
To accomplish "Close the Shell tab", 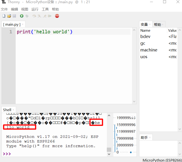I will (x=13, y=110).
